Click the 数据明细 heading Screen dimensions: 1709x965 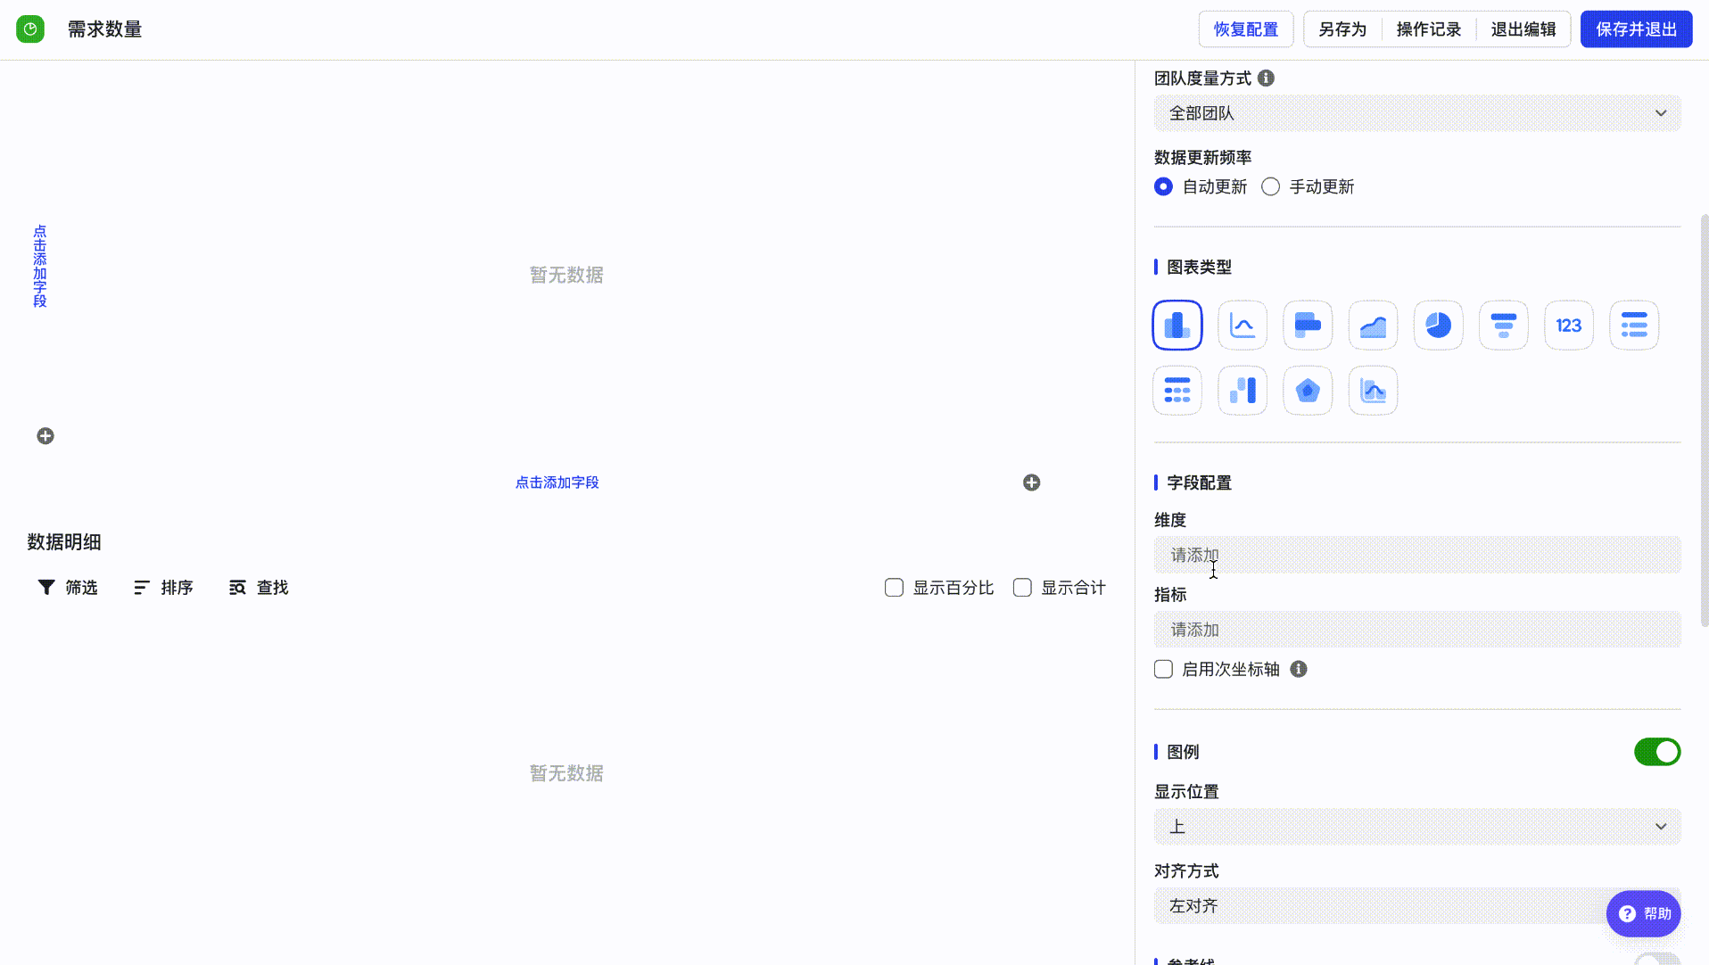64,542
